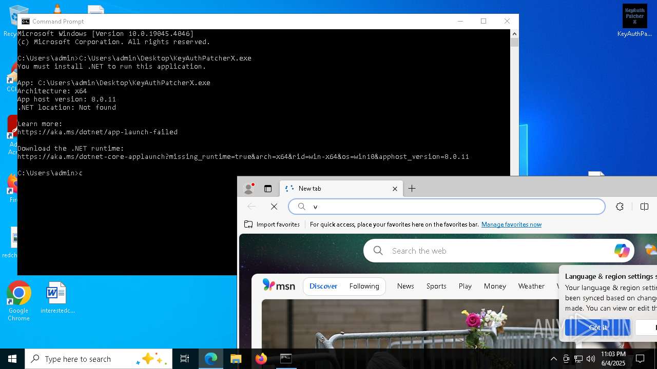Click Import favorites in favorites bar
657x369 pixels.
point(272,224)
